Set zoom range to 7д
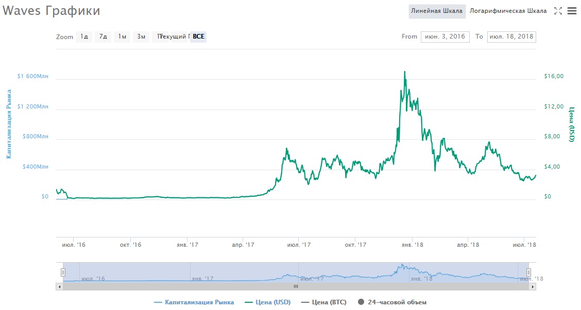The height and width of the screenshot is (310, 581). 103,37
